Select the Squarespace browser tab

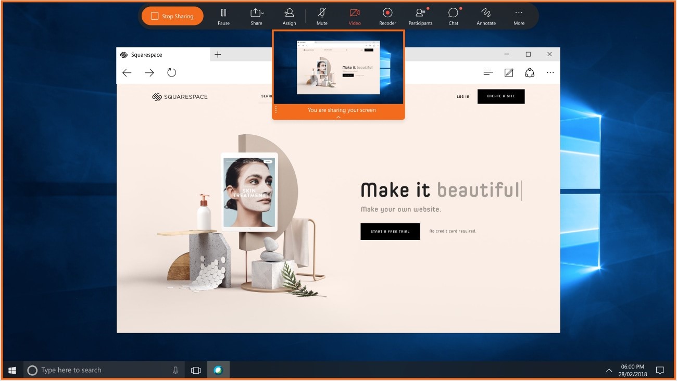(162, 55)
